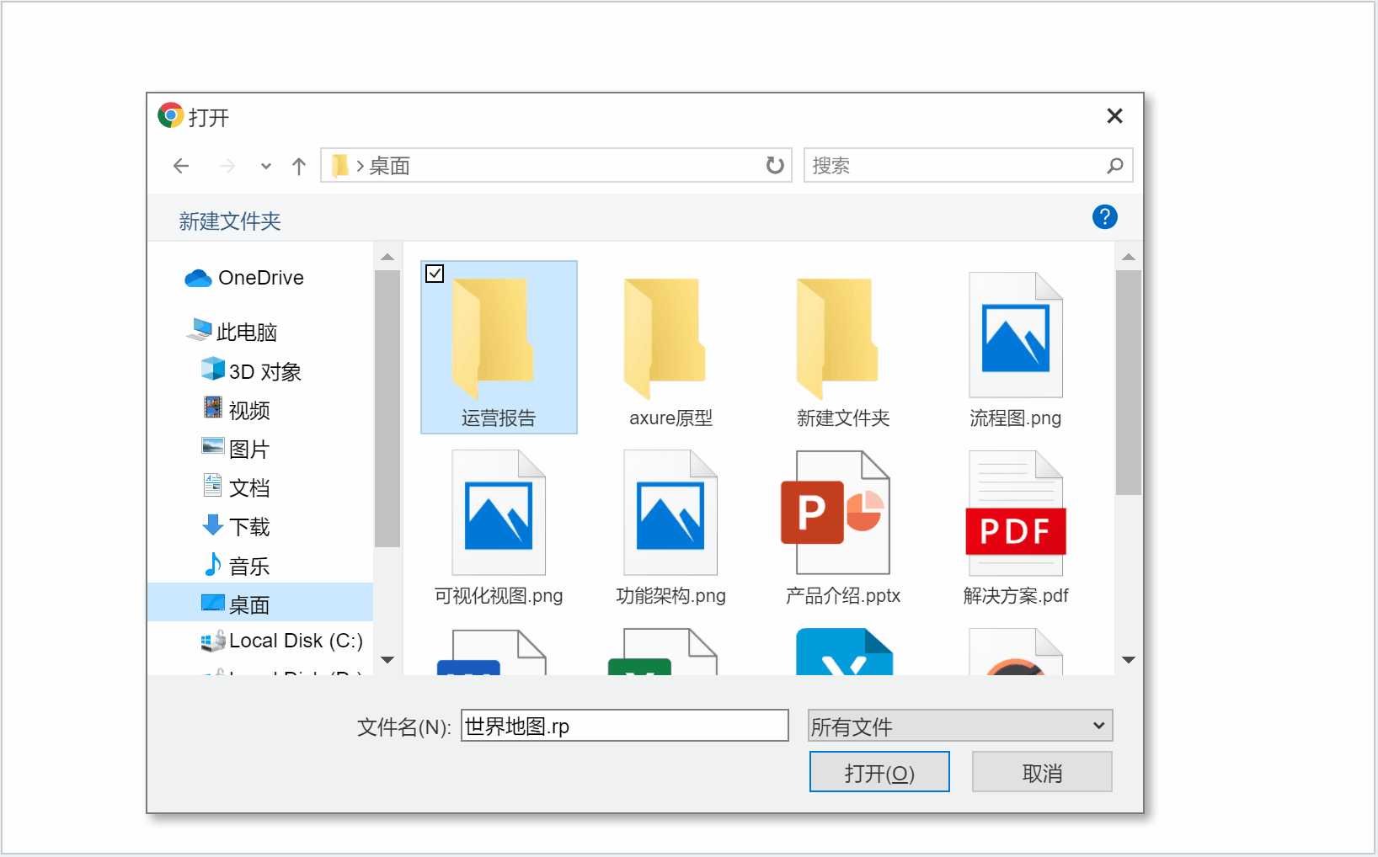
Task: Click the right scrollbar down arrow
Action: [1128, 661]
